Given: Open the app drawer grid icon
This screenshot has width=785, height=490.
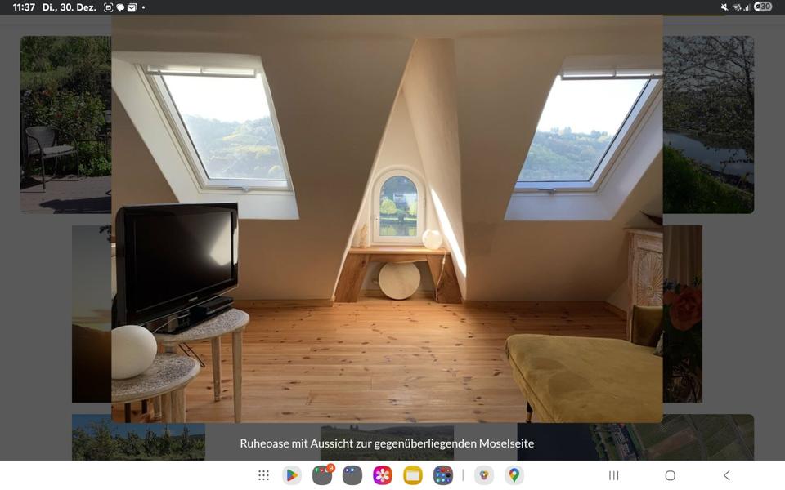Looking at the screenshot, I should click(x=263, y=475).
